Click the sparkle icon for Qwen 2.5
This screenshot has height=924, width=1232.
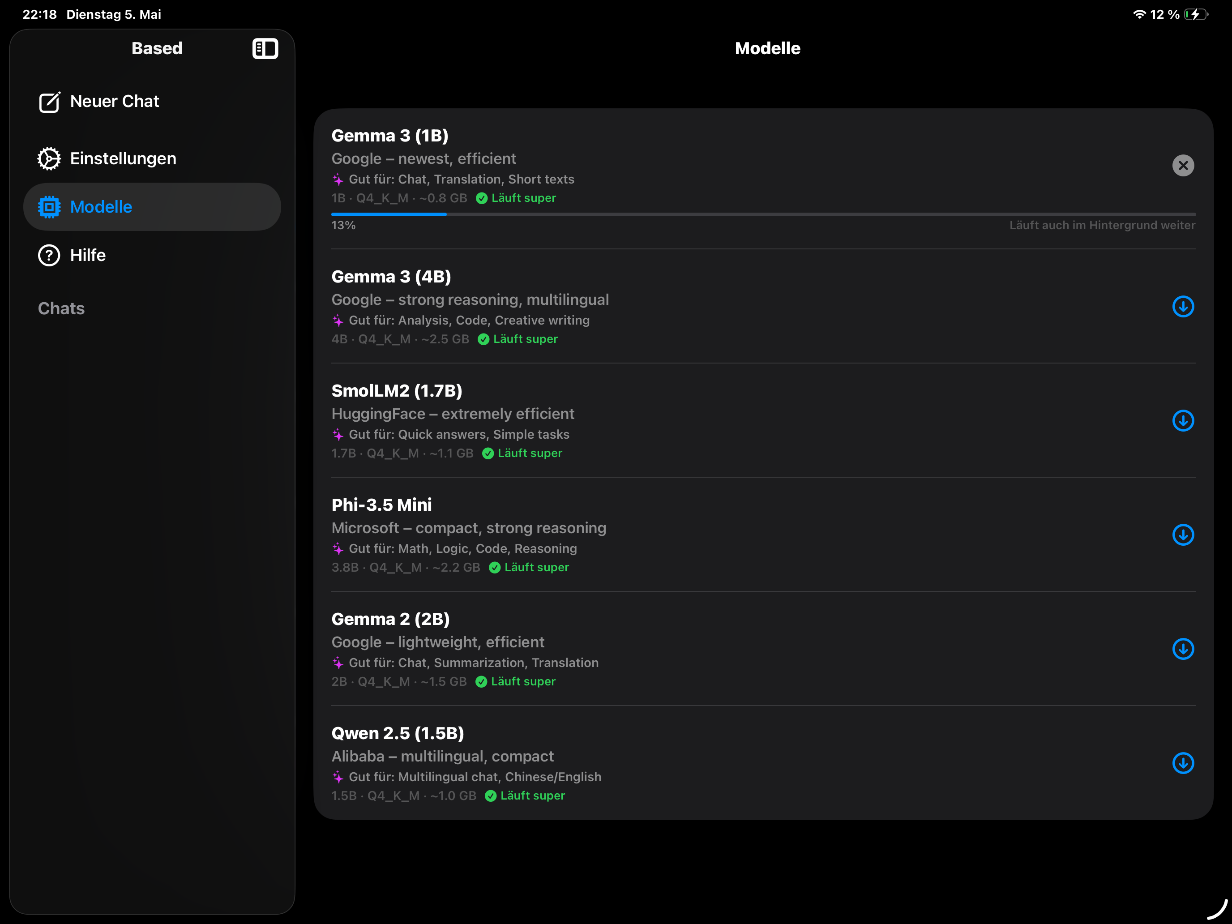click(x=338, y=777)
